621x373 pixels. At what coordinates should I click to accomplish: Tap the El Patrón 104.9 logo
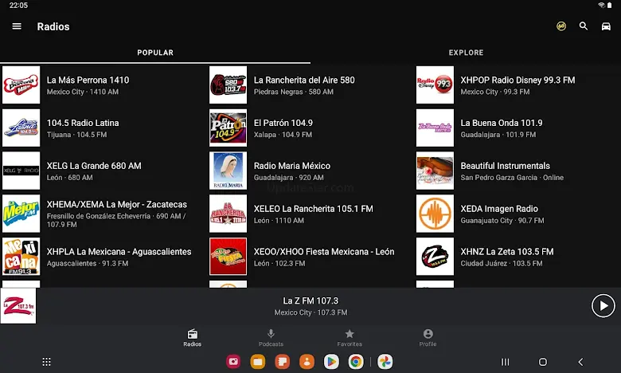(x=228, y=128)
